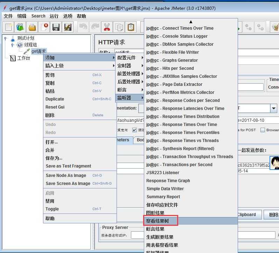The width and height of the screenshot is (279, 253).
Task: Select 用表格察看结果 listener
Action: [191, 245]
